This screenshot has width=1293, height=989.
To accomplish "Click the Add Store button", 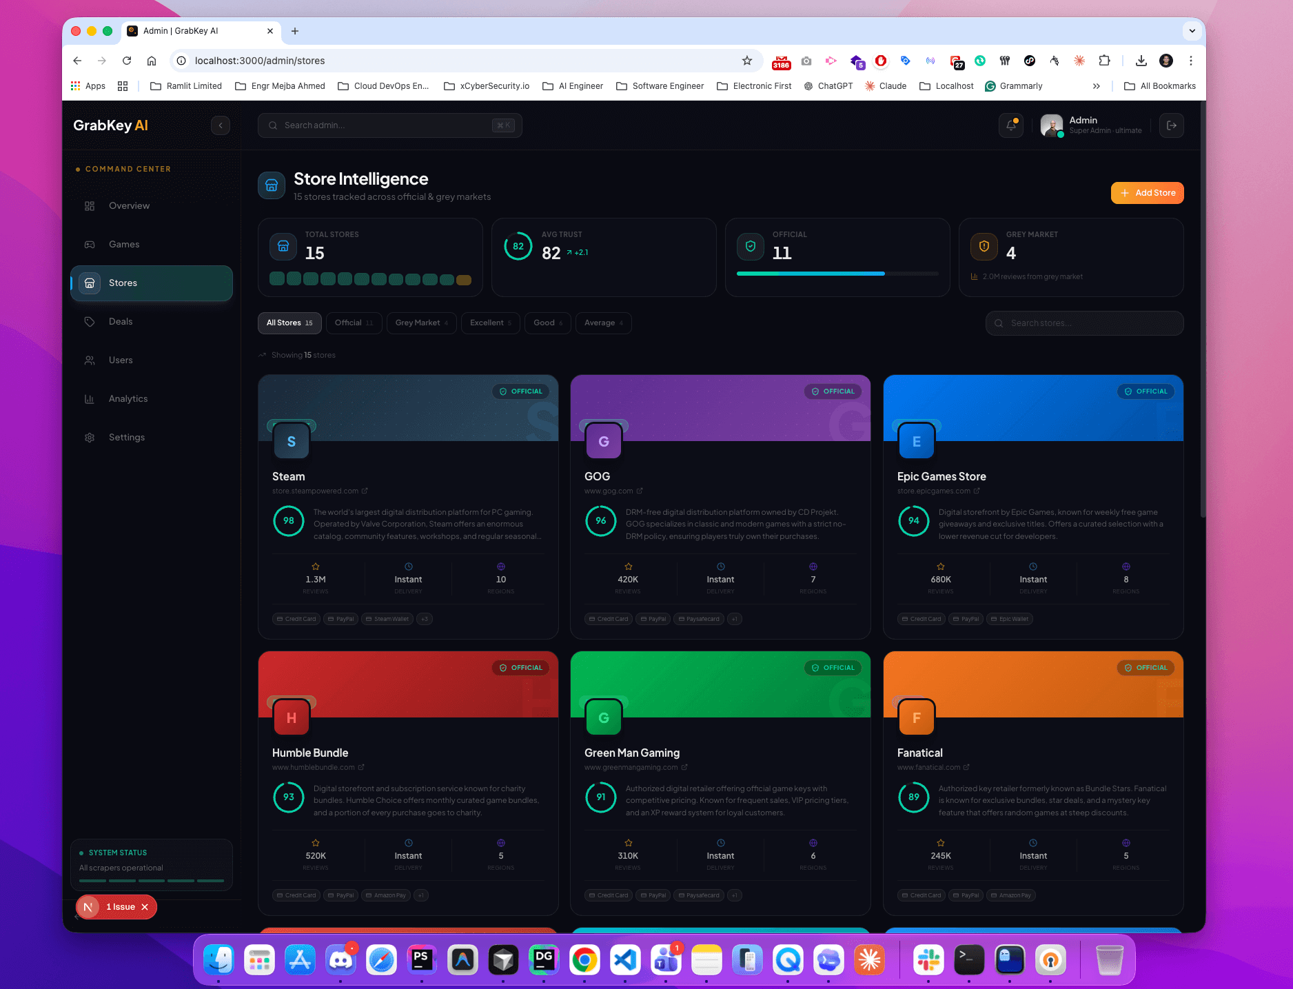I will coord(1146,192).
